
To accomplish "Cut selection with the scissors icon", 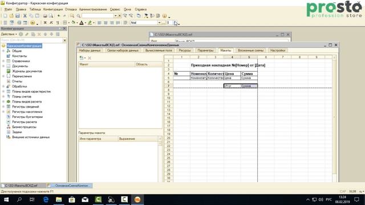I will (x=25, y=16).
